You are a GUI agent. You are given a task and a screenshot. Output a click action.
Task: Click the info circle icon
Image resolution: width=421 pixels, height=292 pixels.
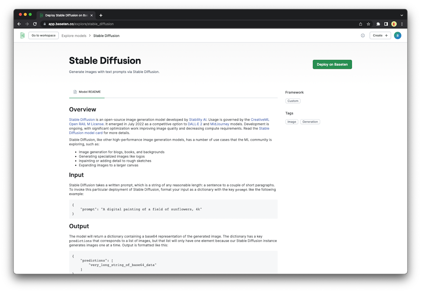click(x=363, y=35)
